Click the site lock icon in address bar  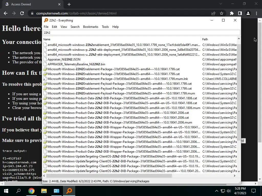(x=32, y=13)
